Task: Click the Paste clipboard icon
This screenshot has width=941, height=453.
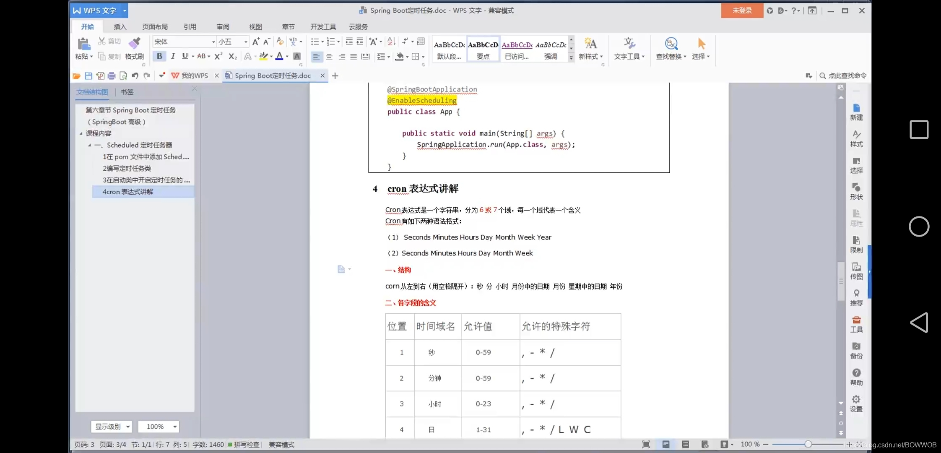Action: [83, 44]
